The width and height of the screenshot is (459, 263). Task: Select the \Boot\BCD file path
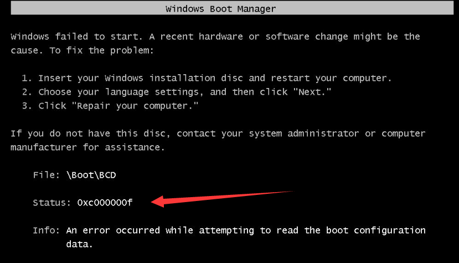91,175
